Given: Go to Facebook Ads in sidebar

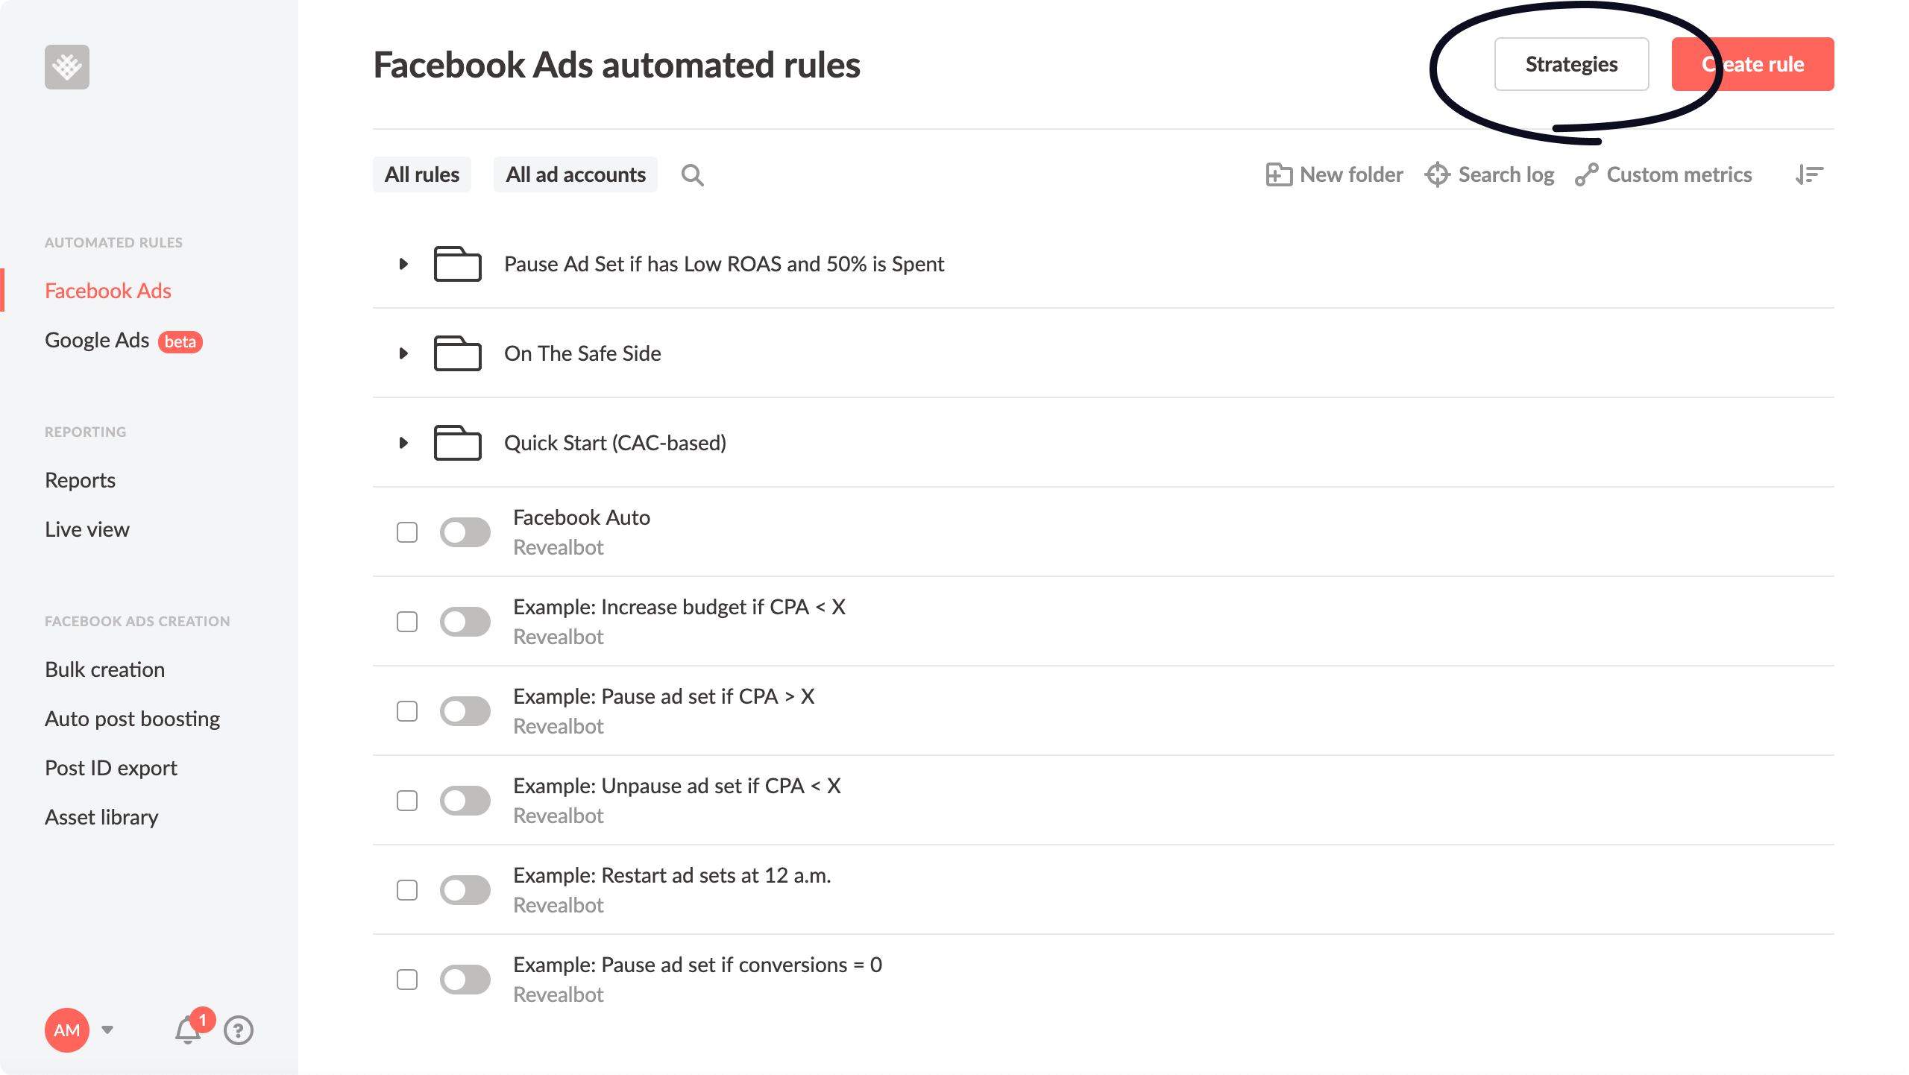Looking at the screenshot, I should [108, 291].
